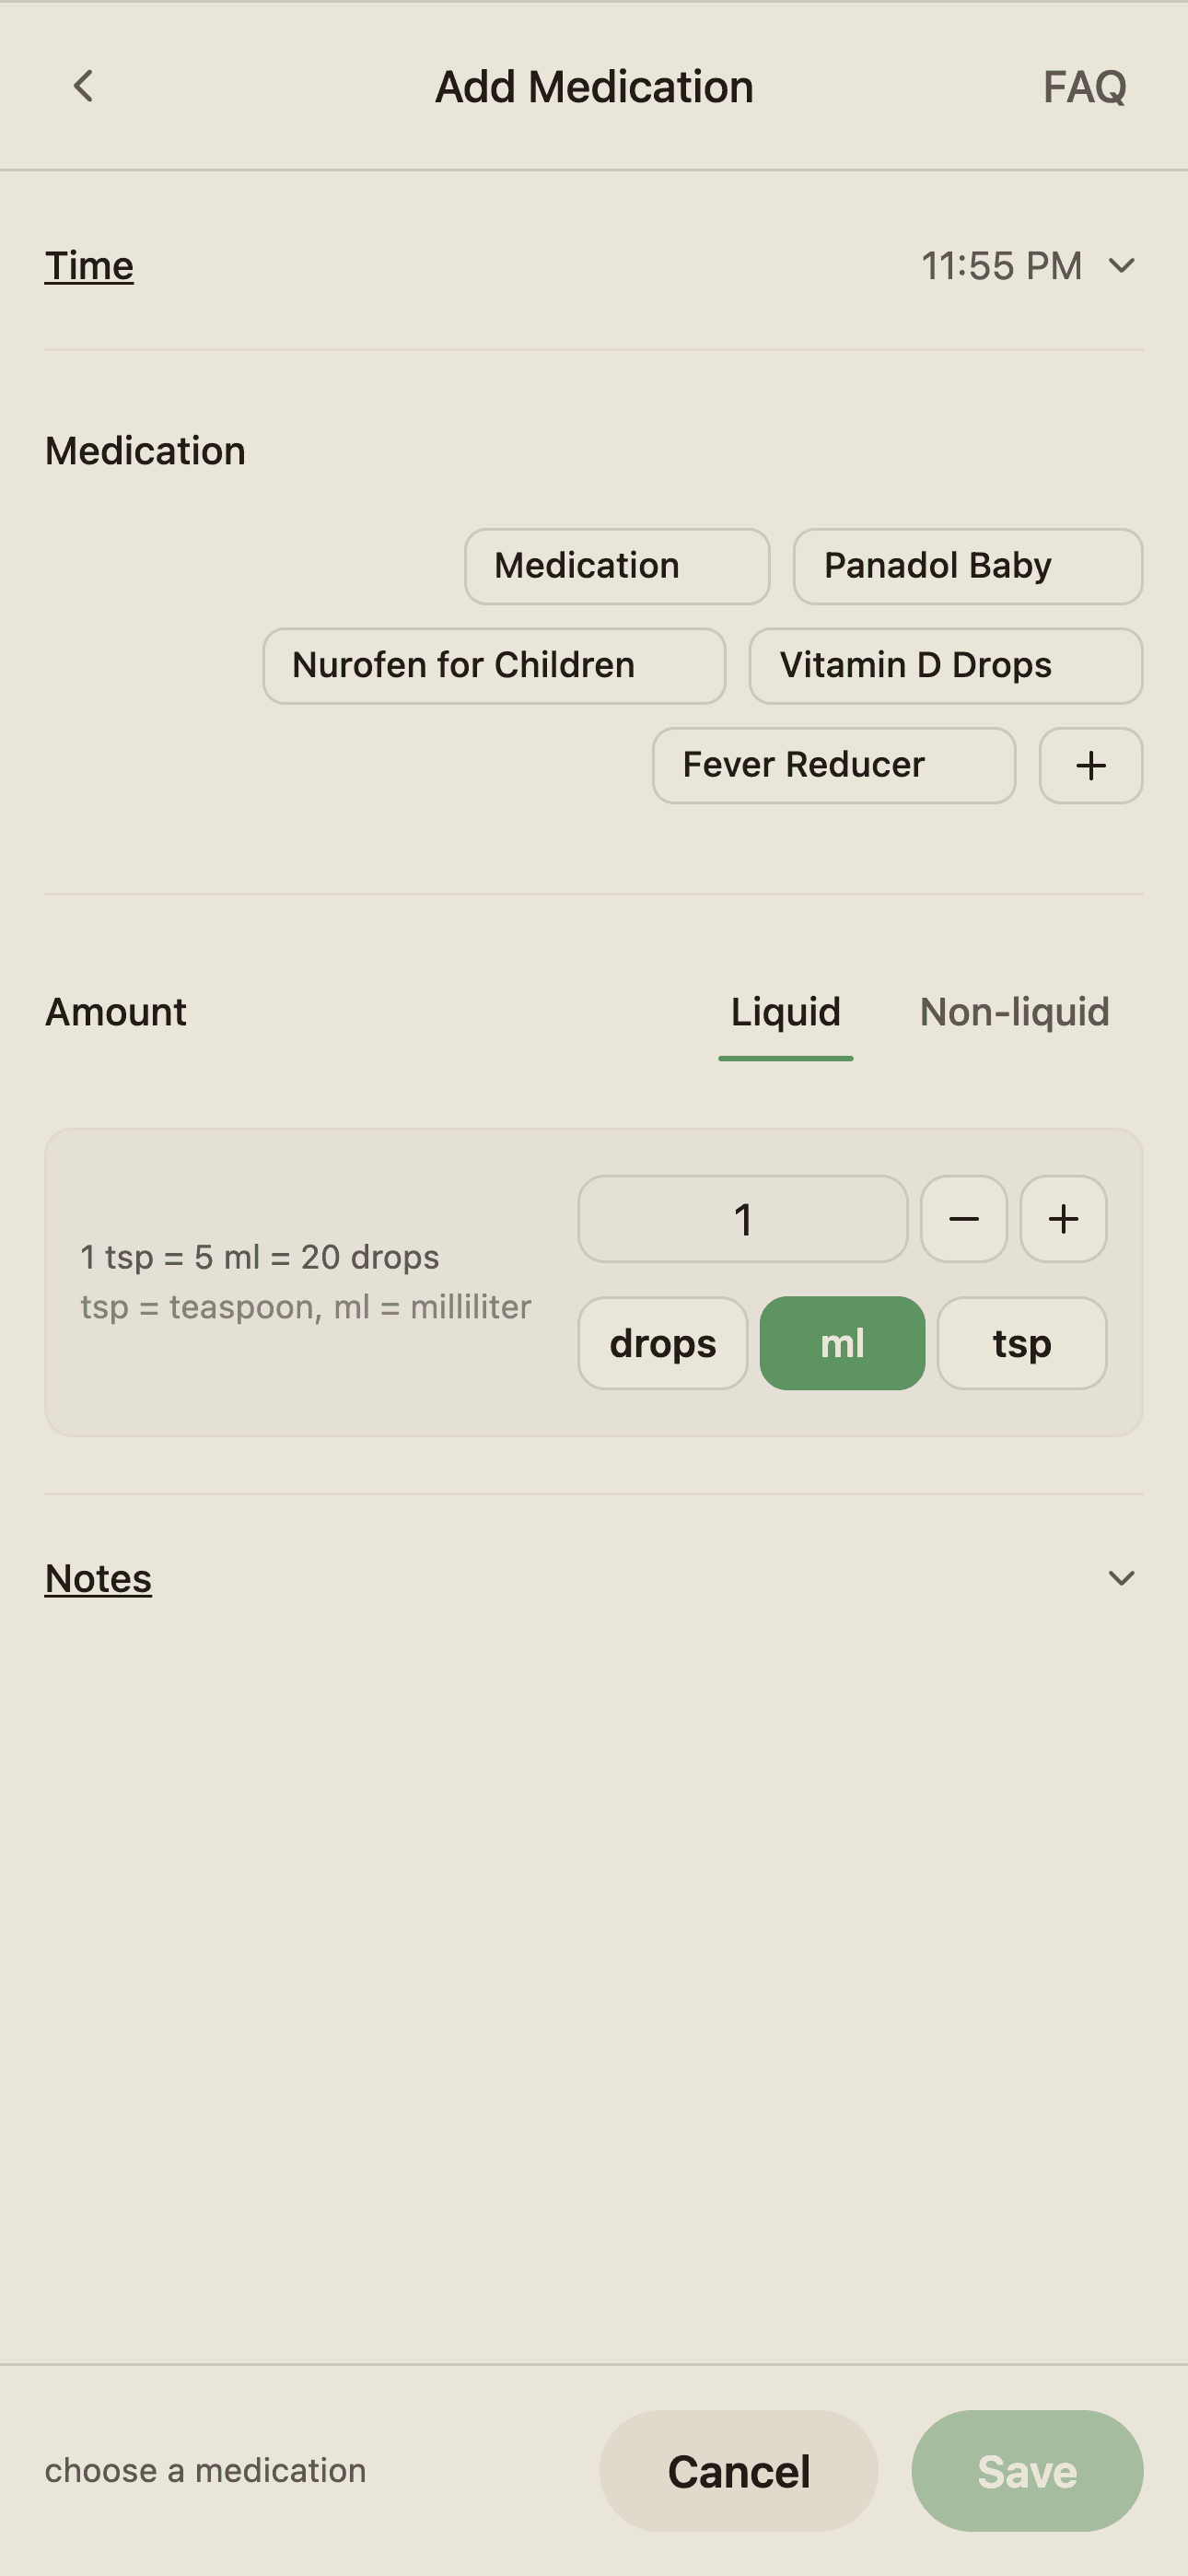Choose the Vitamin D Drops option
Image resolution: width=1188 pixels, height=2576 pixels.
click(x=944, y=665)
